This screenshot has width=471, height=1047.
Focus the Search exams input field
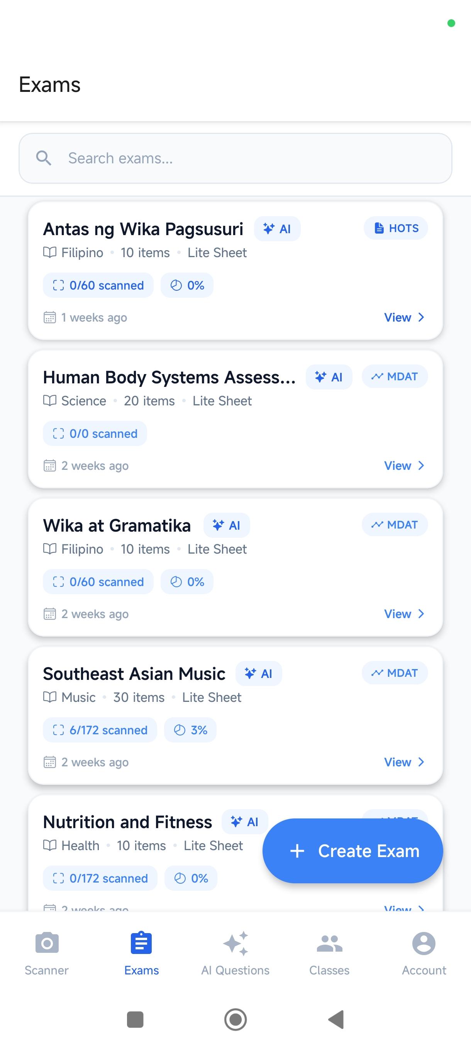[x=235, y=158]
